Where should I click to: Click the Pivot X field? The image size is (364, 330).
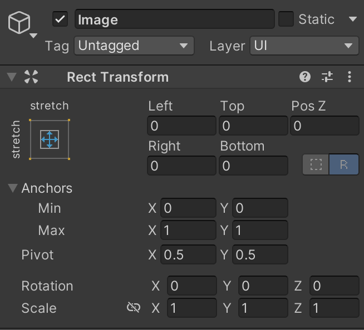pos(188,255)
